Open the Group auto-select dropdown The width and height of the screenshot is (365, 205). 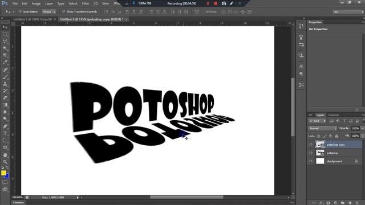49,11
